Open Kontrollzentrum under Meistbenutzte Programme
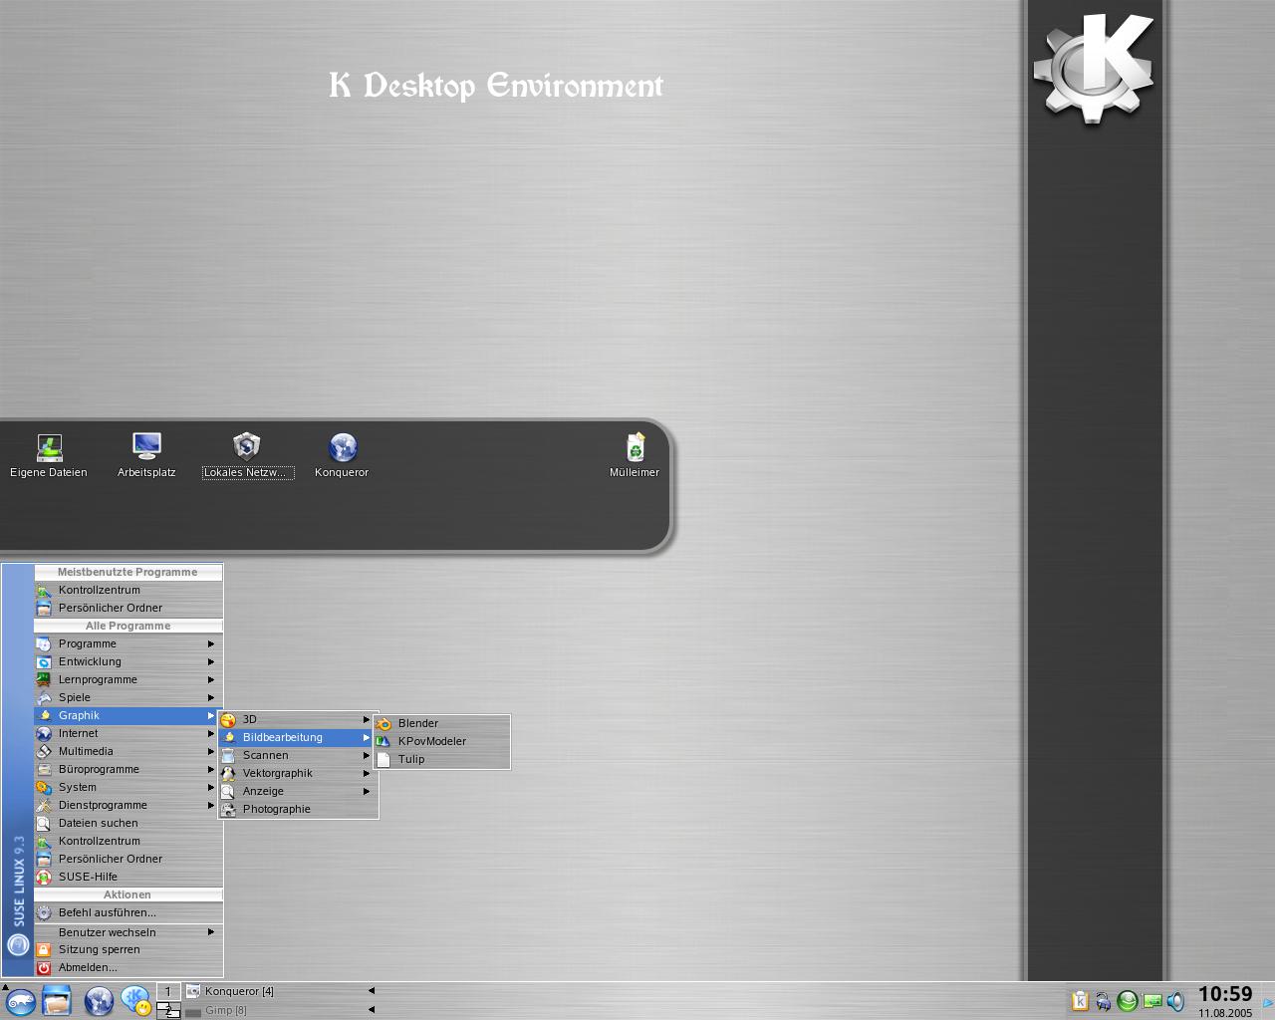This screenshot has width=1275, height=1020. click(x=127, y=590)
